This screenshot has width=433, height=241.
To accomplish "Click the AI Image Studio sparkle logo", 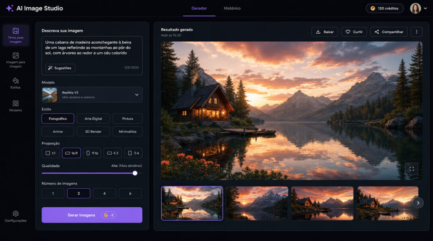I will click(x=10, y=8).
